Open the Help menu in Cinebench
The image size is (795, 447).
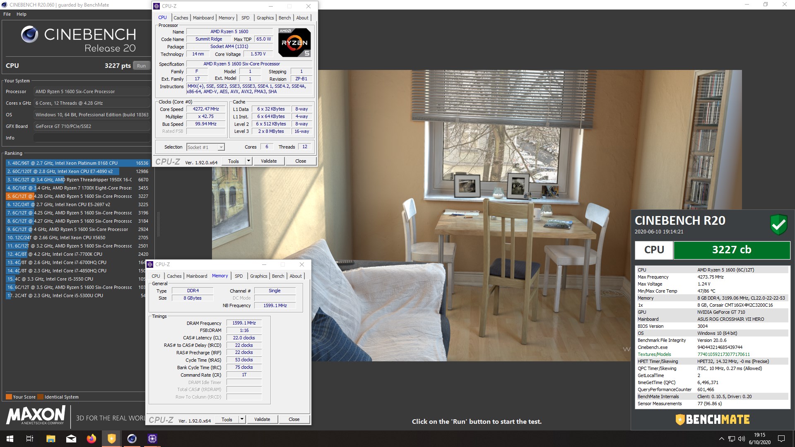point(22,14)
